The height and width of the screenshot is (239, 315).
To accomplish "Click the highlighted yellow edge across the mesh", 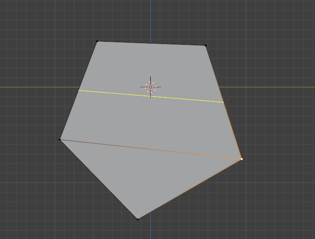I will [x=151, y=97].
